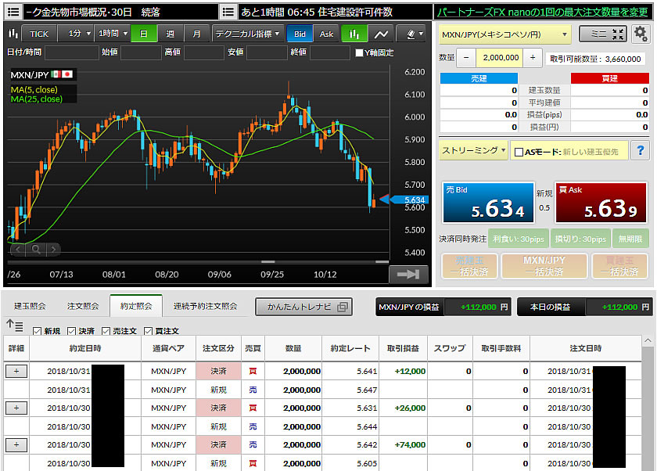Click the 5.634 price marker on axis
The height and width of the screenshot is (471, 657).
410,200
